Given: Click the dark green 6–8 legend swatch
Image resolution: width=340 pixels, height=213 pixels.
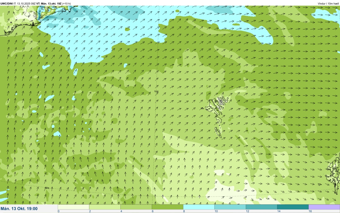Looking at the screenshot, I should [168, 207].
